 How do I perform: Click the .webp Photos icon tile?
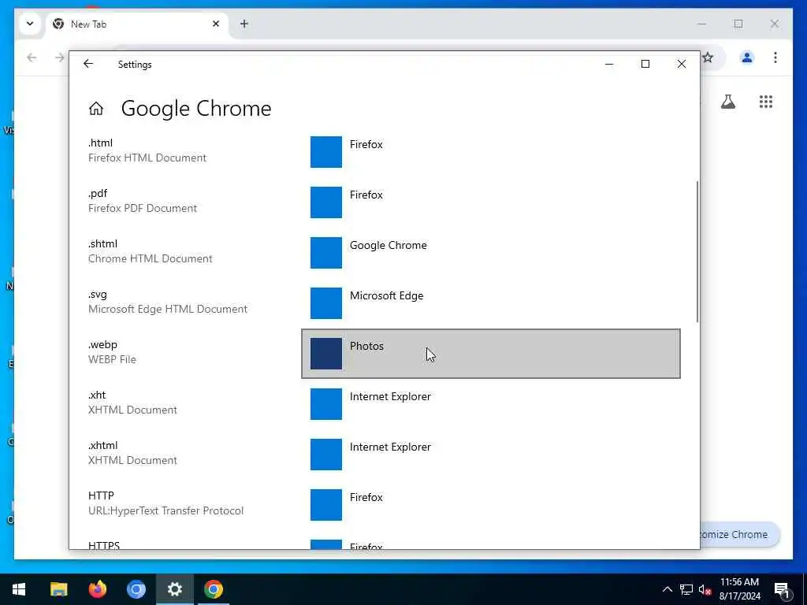click(x=325, y=354)
